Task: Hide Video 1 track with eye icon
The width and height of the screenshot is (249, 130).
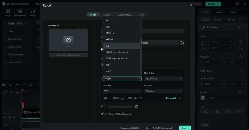Action: (14, 118)
